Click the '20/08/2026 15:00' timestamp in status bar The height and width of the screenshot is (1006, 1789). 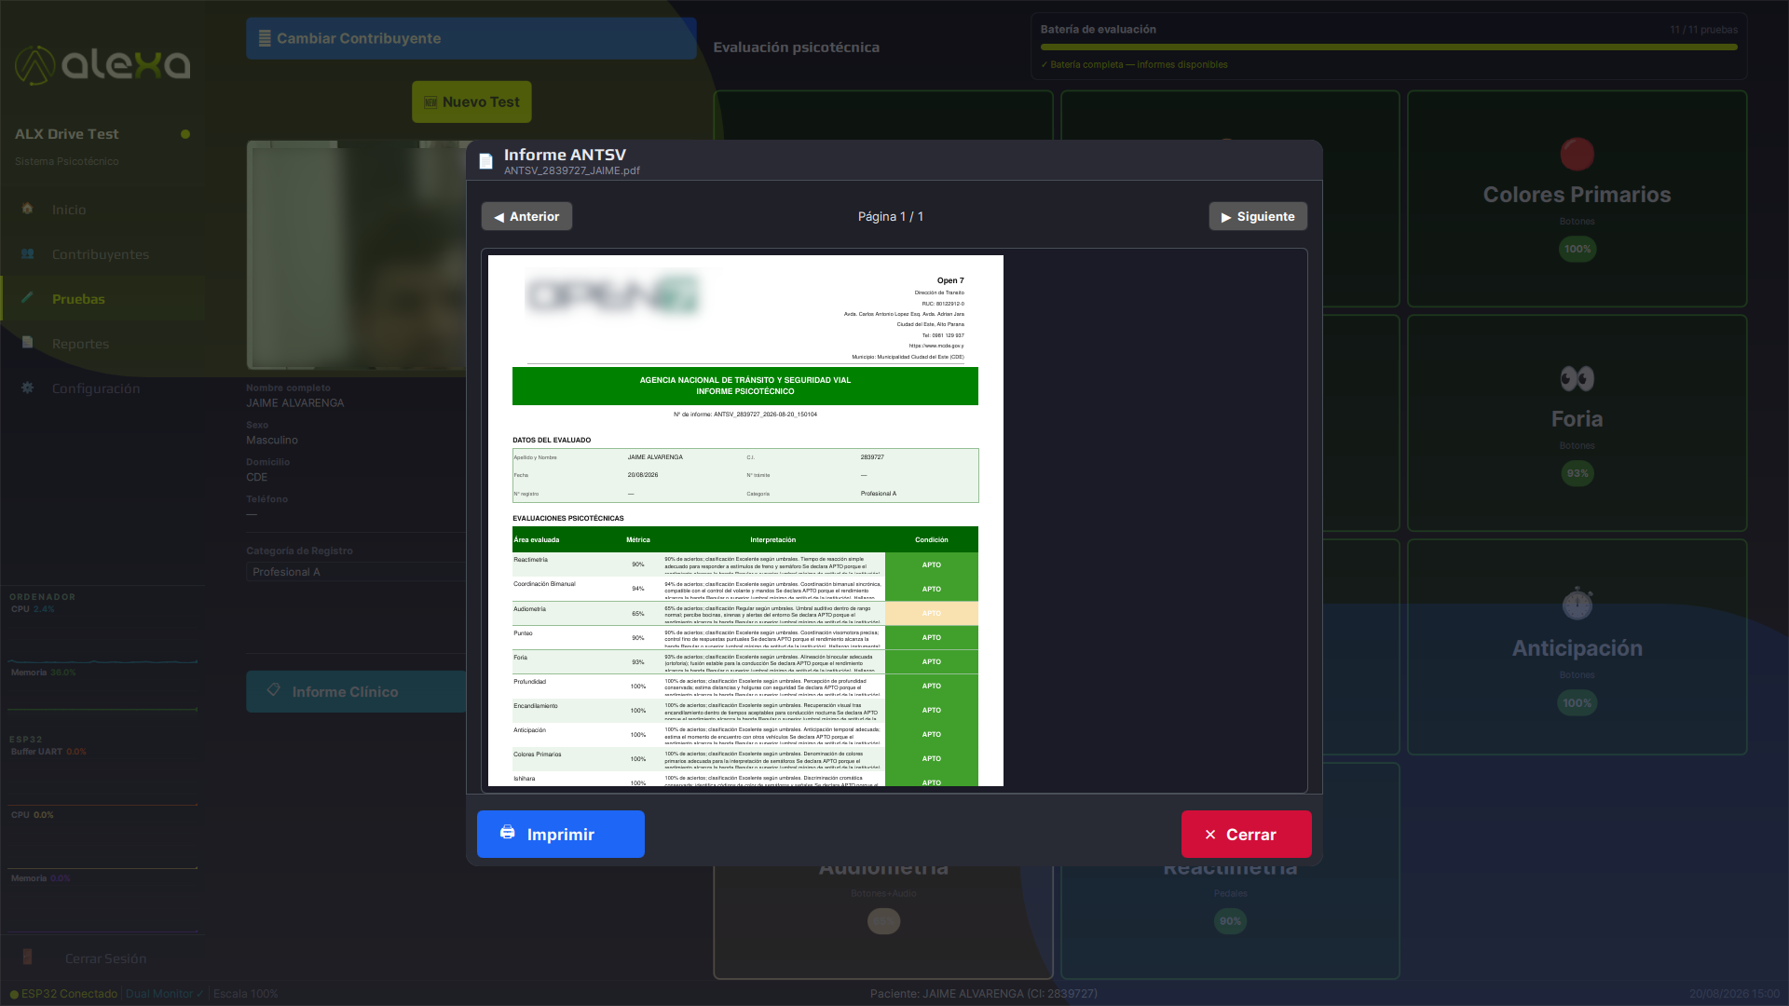pos(1734,994)
